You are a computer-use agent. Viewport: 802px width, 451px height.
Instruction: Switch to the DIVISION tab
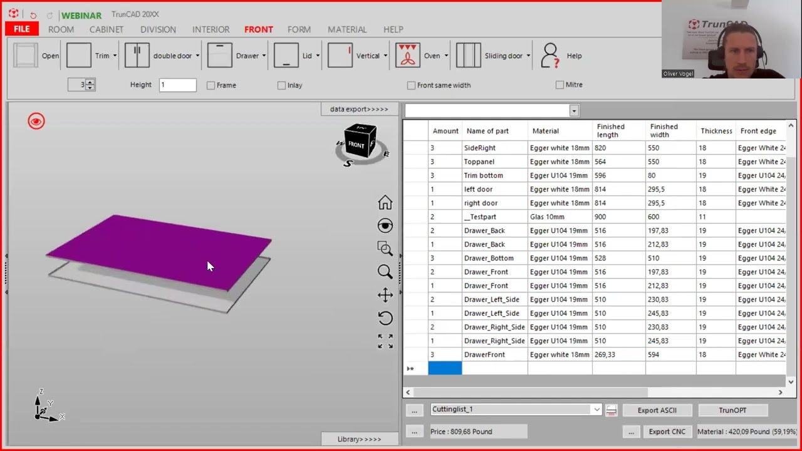(x=158, y=29)
